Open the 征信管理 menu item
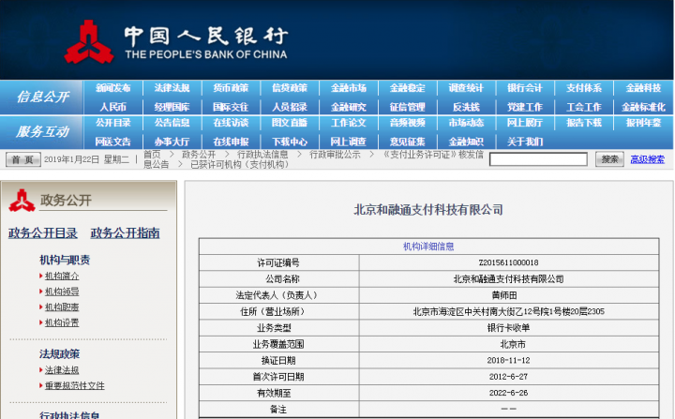The image size is (675, 419). [408, 107]
